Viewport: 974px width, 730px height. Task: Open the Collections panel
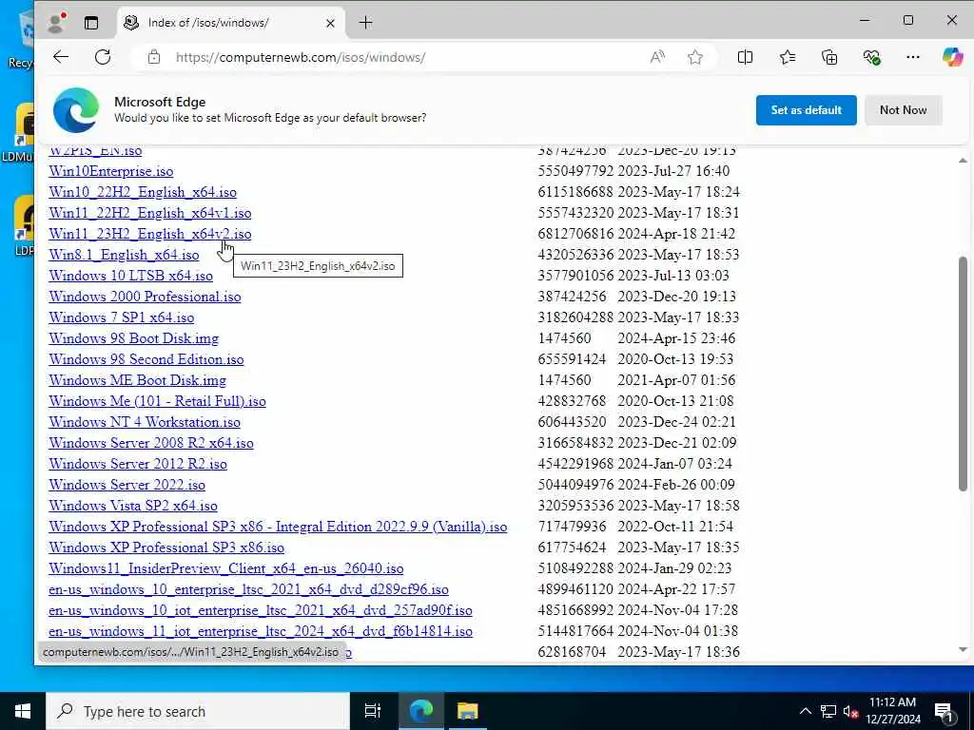click(x=829, y=57)
